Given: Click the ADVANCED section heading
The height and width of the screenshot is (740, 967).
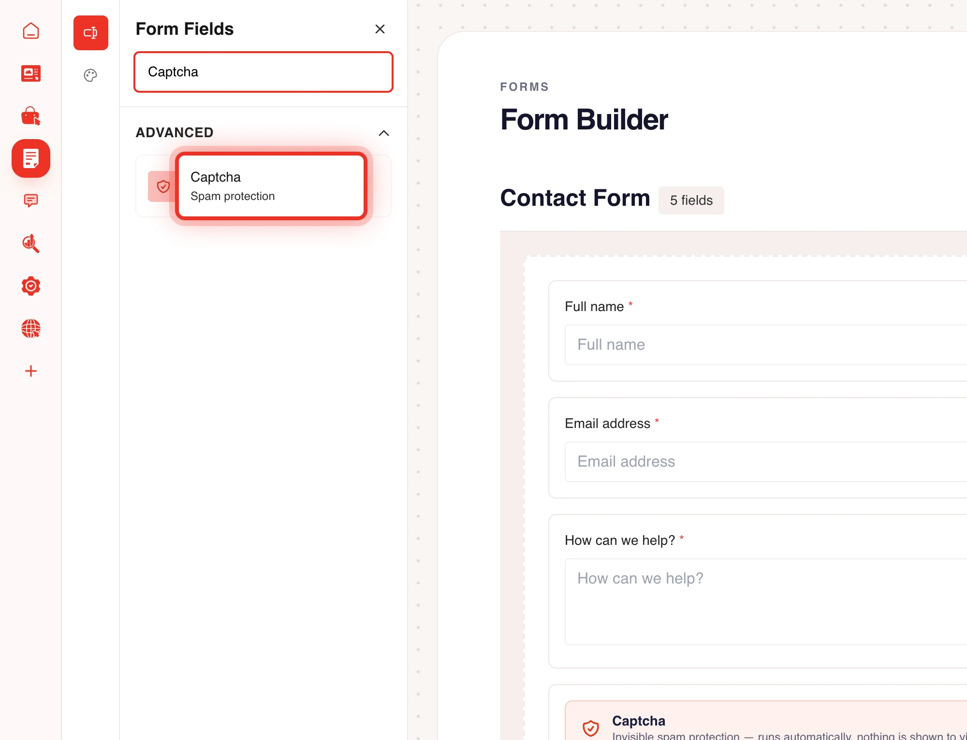Looking at the screenshot, I should pos(175,132).
